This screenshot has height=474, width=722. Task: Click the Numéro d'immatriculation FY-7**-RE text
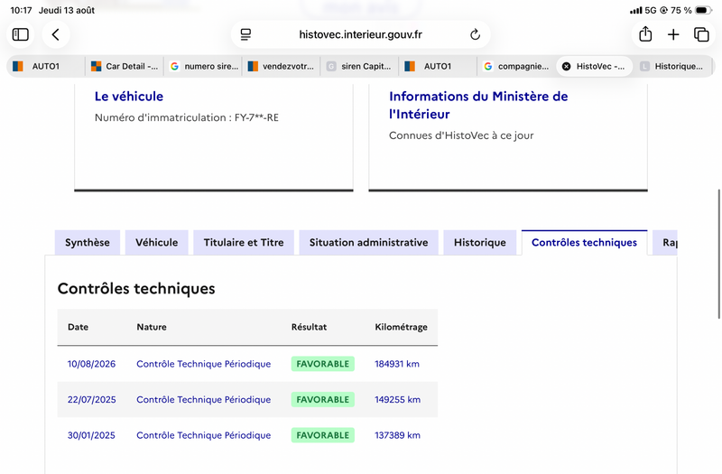coord(187,117)
